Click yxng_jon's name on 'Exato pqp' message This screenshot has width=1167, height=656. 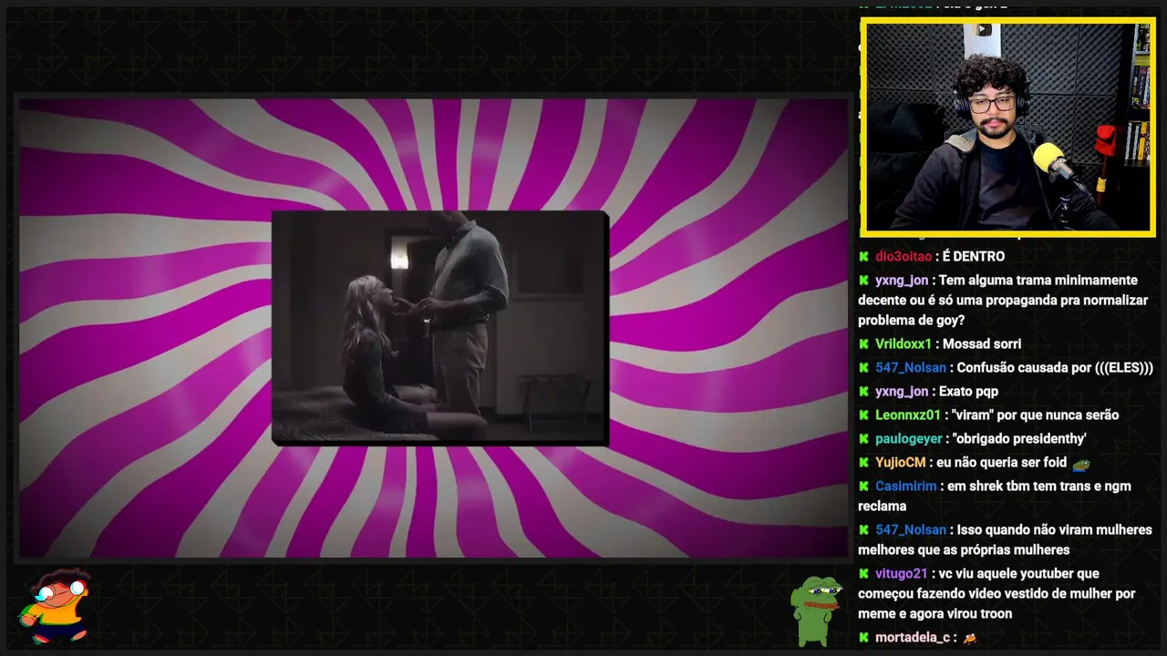coord(902,392)
